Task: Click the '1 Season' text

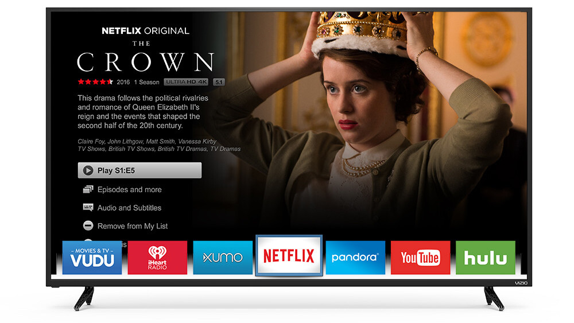Action: (146, 82)
